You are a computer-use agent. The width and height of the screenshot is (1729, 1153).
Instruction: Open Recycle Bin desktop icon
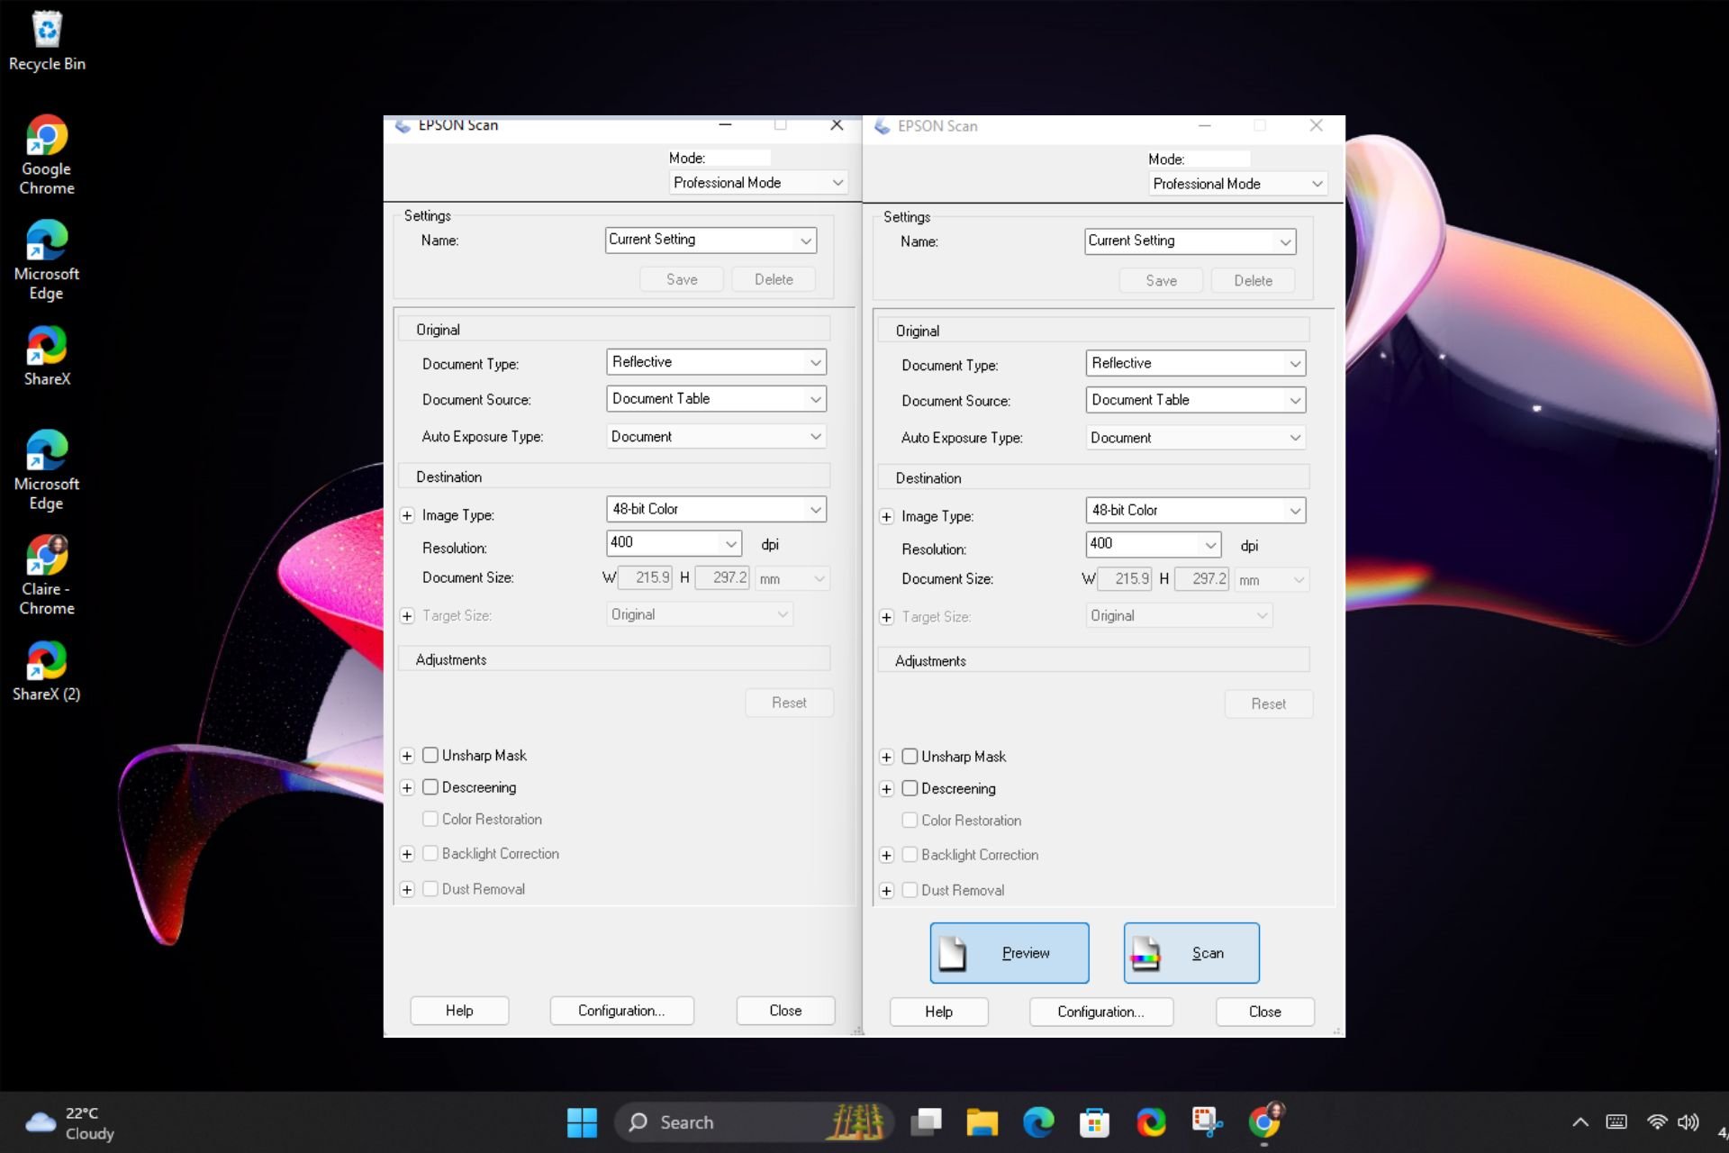(47, 41)
